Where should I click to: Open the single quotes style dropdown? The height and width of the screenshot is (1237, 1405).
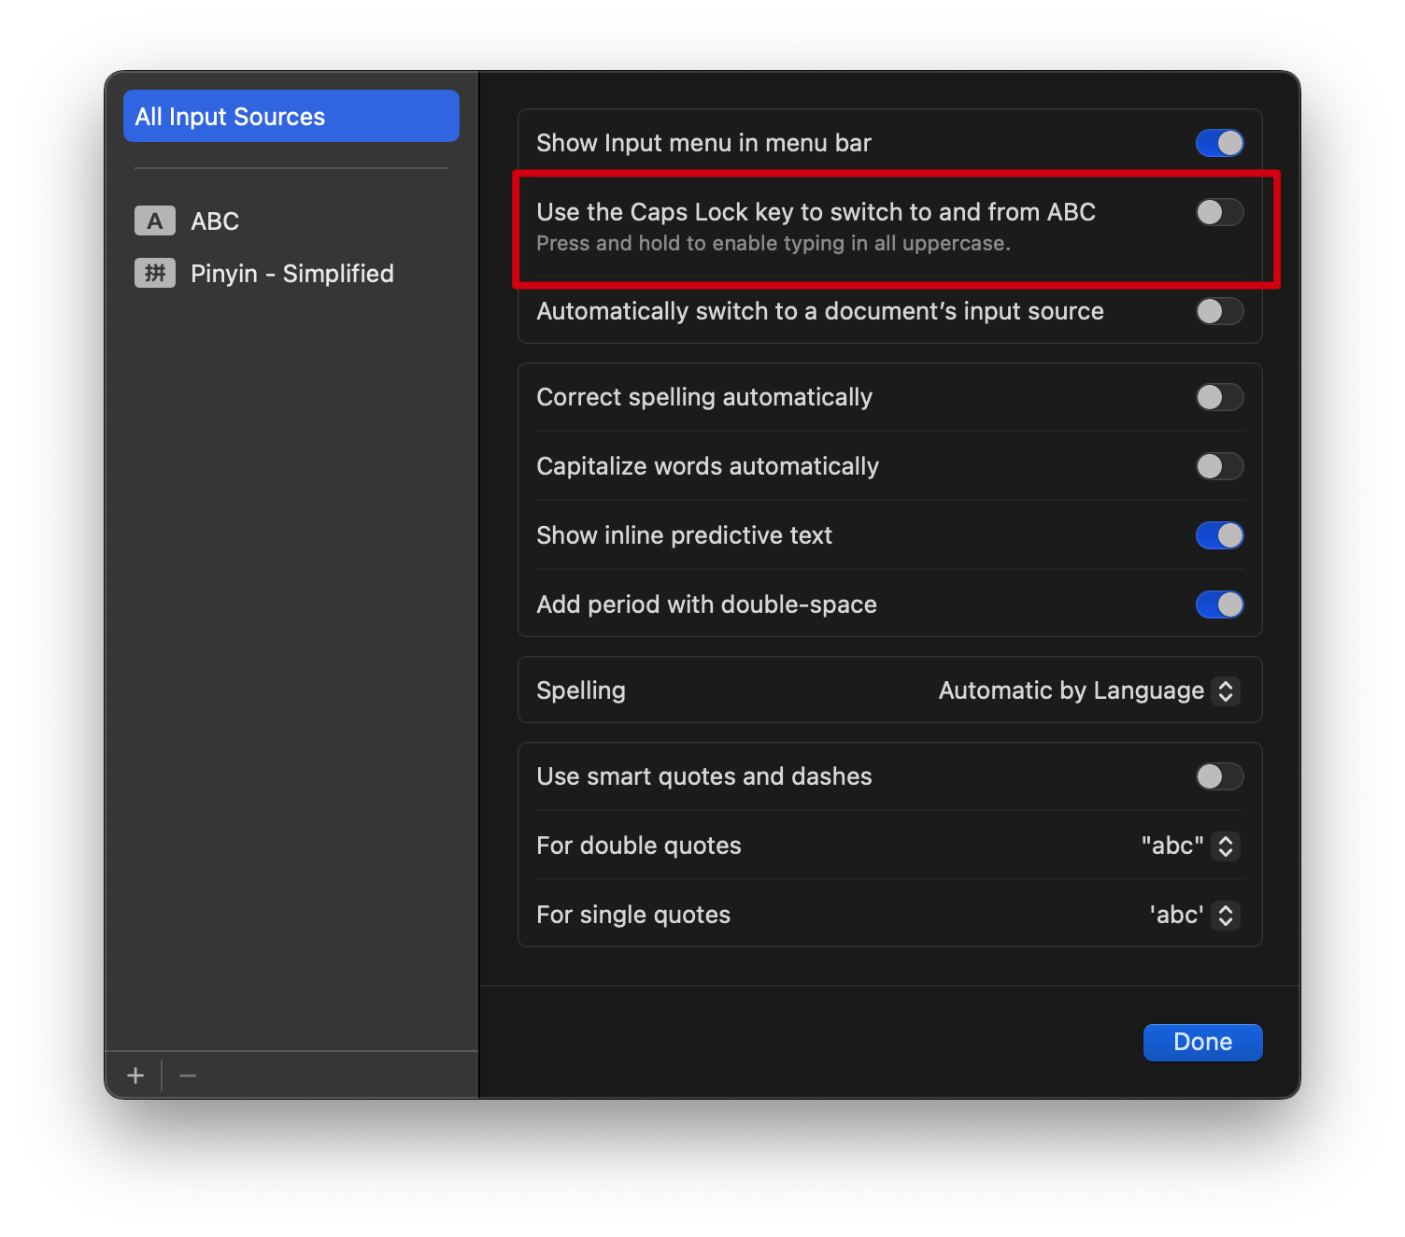click(1193, 915)
